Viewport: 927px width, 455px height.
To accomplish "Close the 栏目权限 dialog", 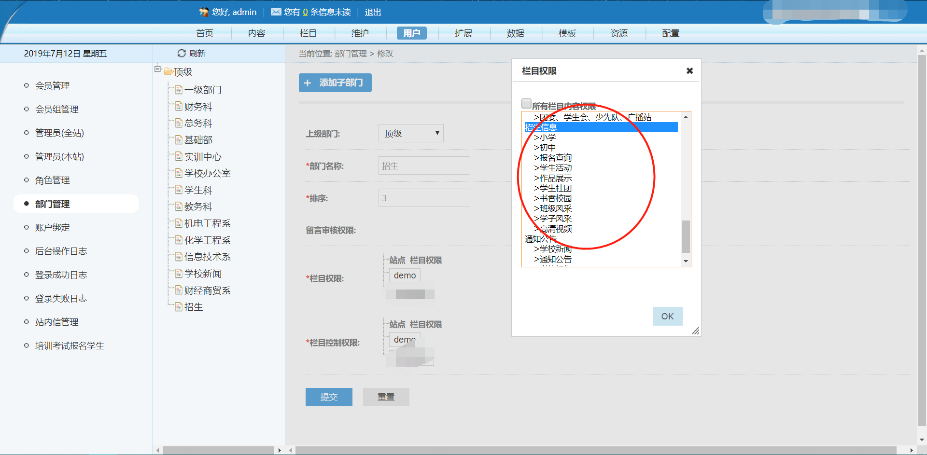I will tap(689, 71).
